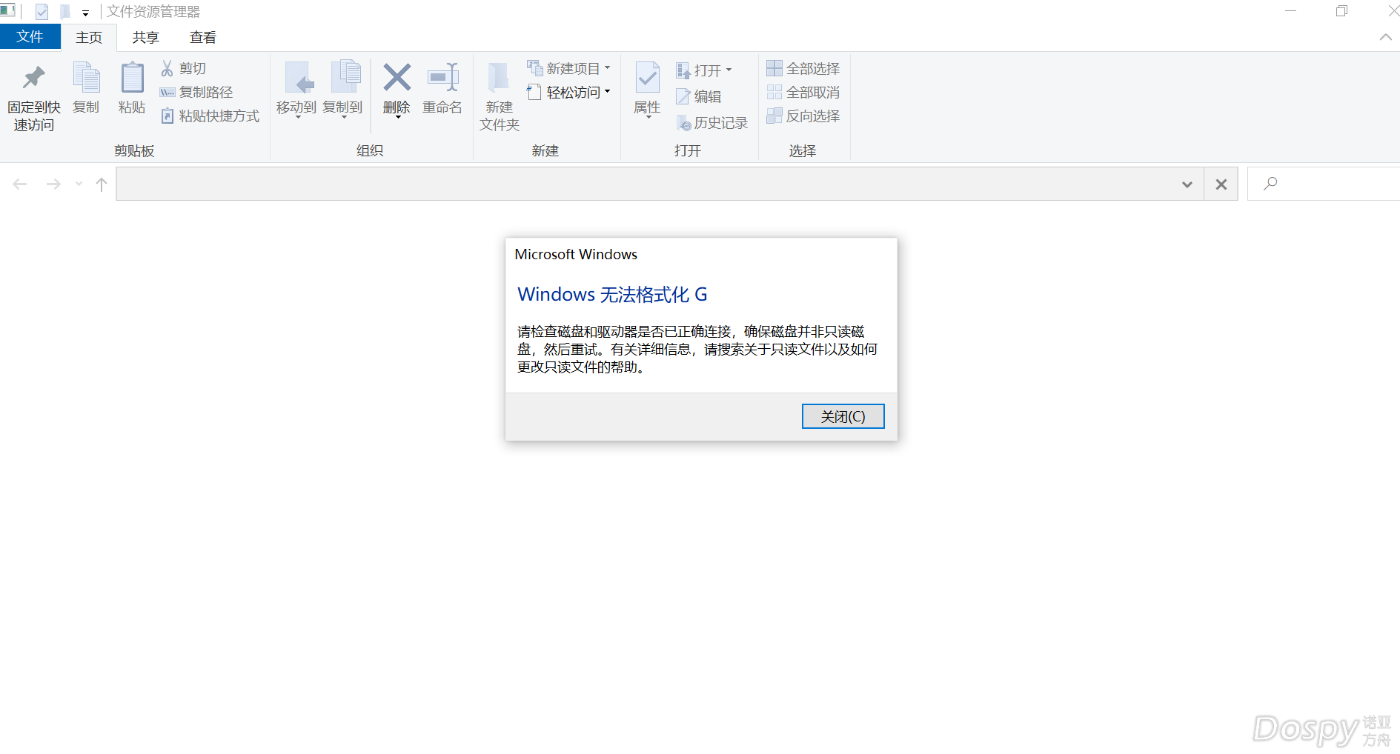Collapse the ribbon with the chevron
1400x754 pixels.
point(1385,37)
